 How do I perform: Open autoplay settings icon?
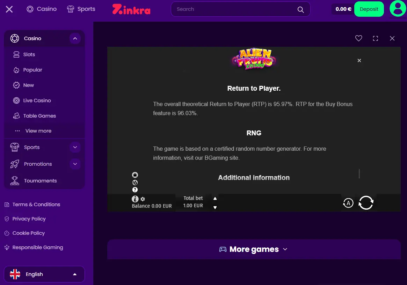pyautogui.click(x=348, y=203)
